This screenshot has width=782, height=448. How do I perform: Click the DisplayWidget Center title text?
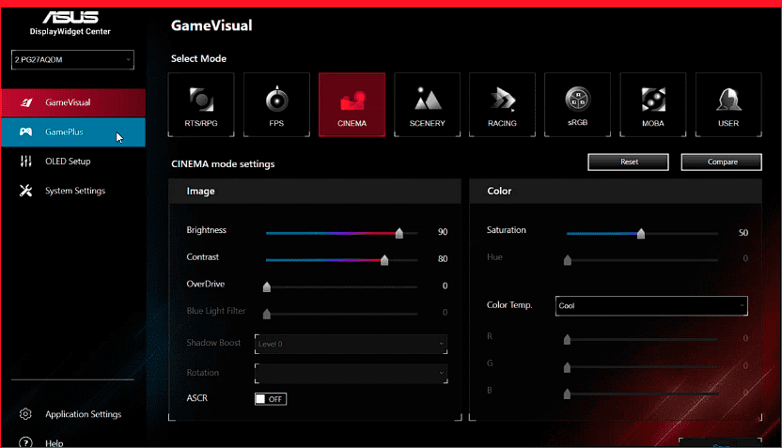[70, 31]
